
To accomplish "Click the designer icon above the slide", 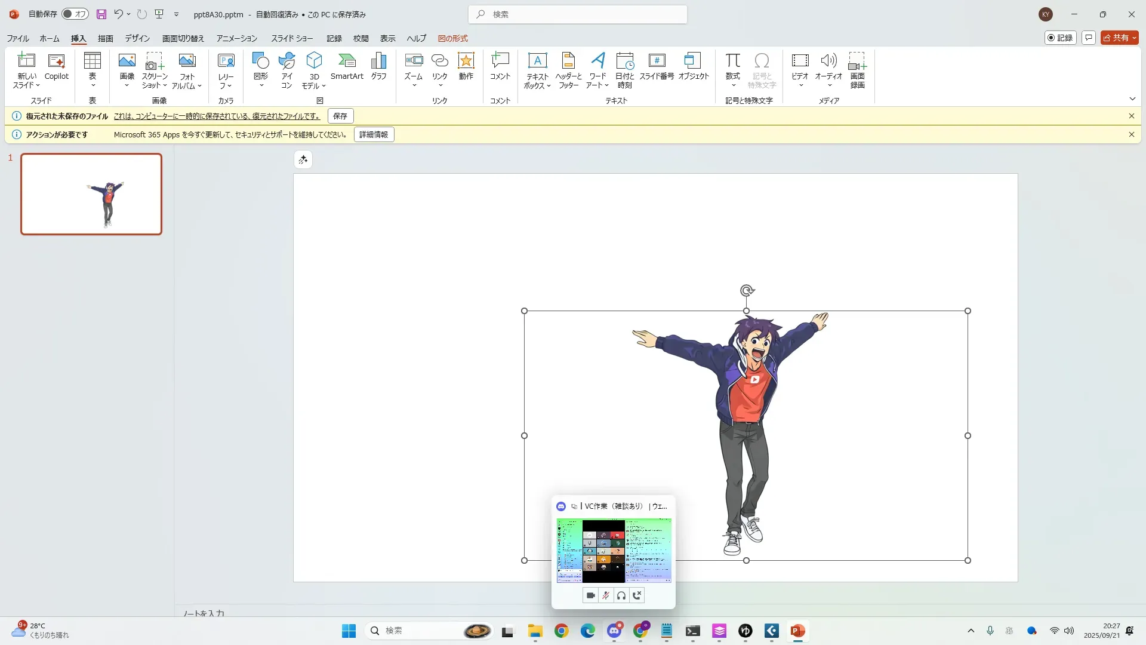I will [x=303, y=159].
